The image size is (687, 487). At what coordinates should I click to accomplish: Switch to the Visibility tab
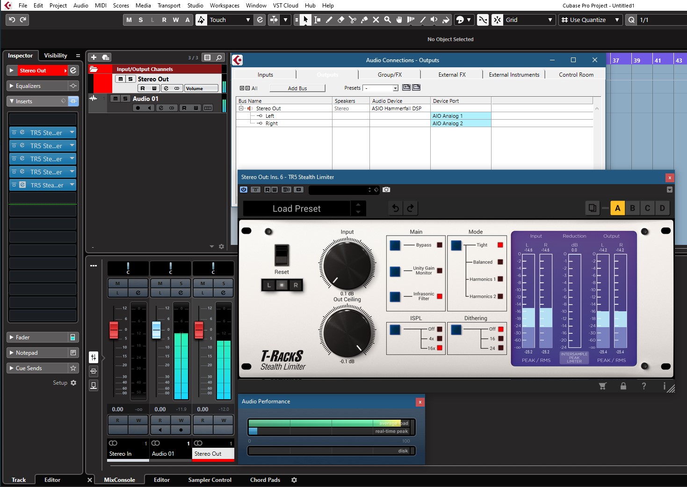point(56,56)
